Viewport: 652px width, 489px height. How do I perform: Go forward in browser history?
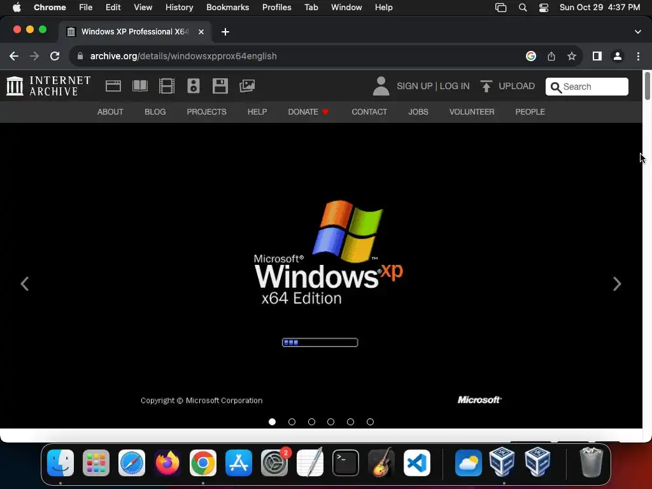tap(34, 56)
